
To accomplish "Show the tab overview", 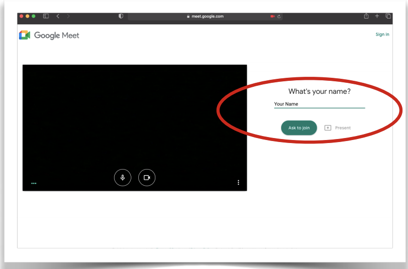I will coord(388,16).
